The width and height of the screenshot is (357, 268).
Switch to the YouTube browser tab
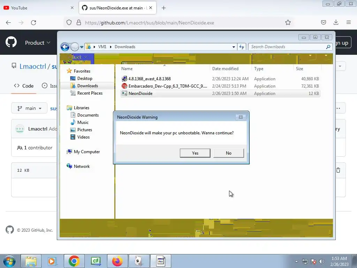[39, 8]
